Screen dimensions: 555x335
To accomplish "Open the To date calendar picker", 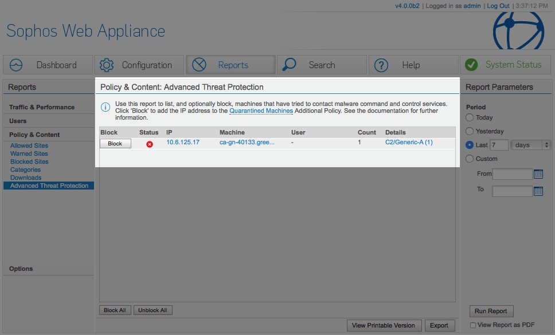I will [538, 191].
